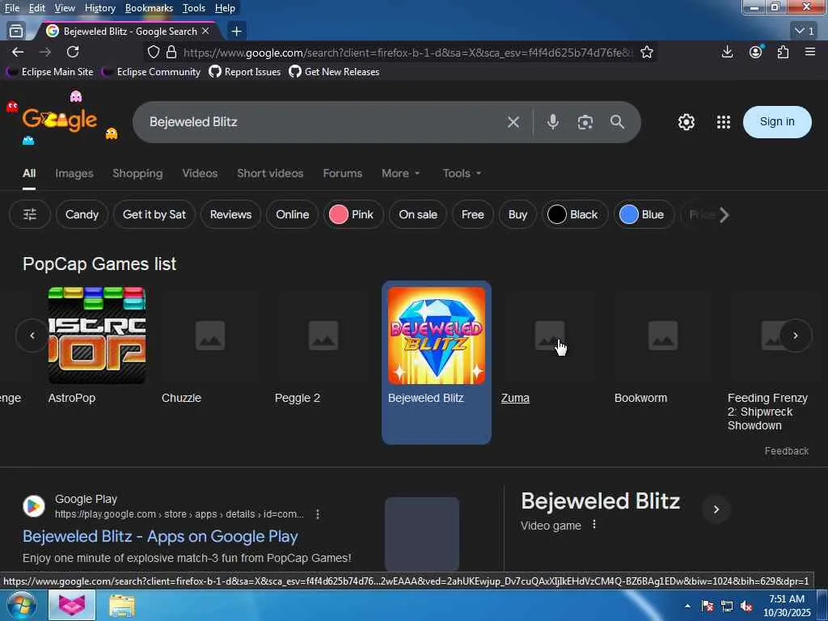828x621 pixels.
Task: Click the site security padlock icon
Action: (171, 53)
